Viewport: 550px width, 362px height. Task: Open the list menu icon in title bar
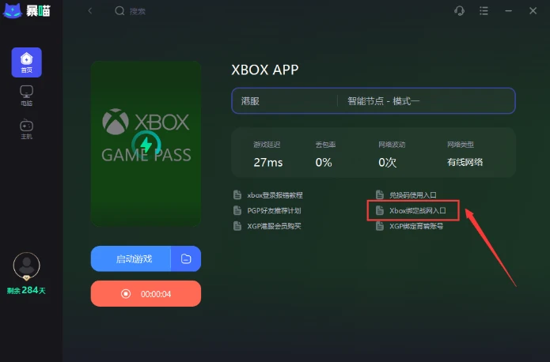click(484, 11)
